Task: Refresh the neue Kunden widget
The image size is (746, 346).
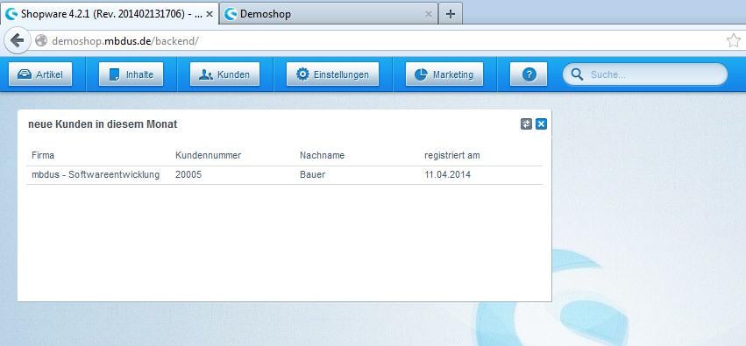Action: (526, 124)
